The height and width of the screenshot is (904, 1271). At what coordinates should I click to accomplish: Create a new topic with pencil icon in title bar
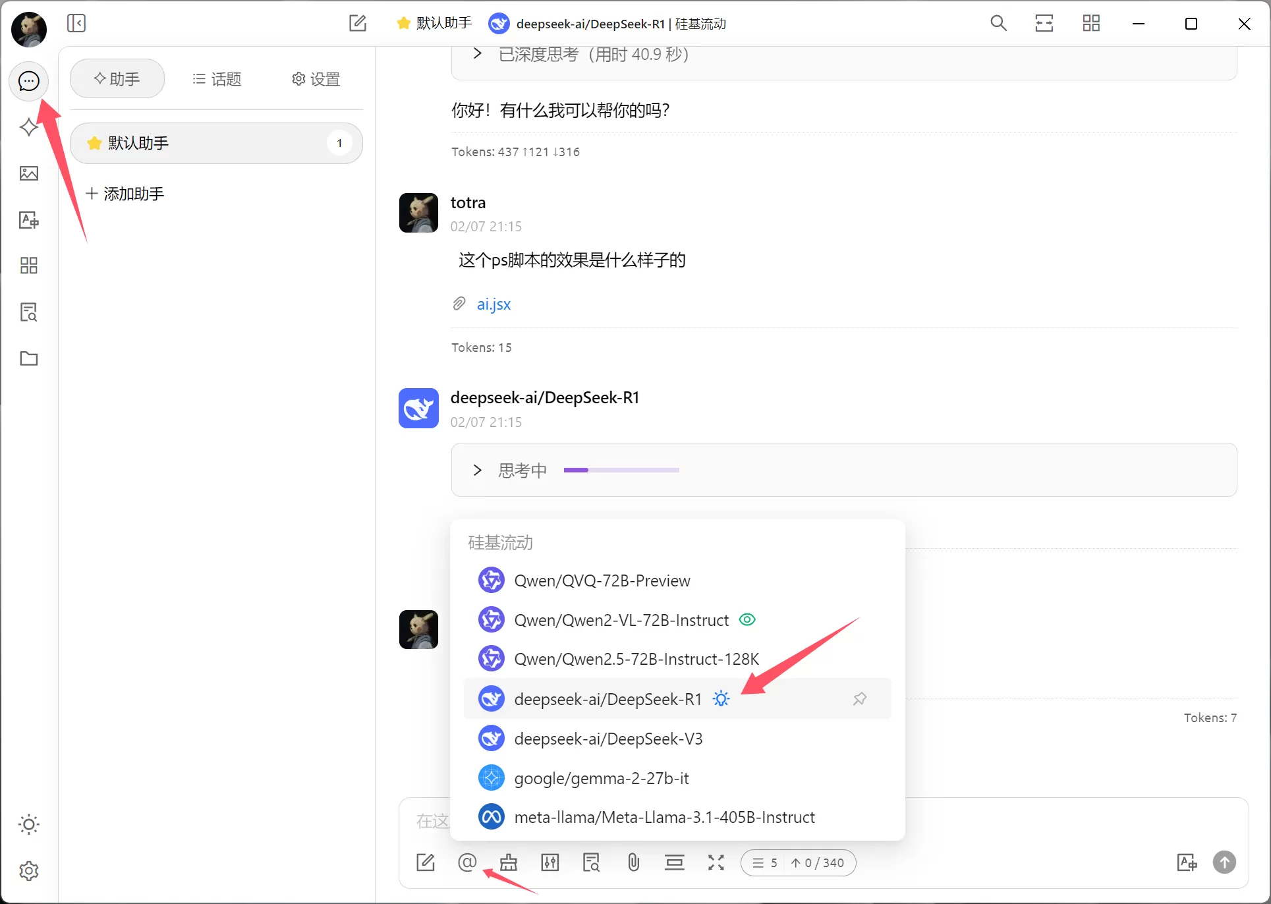click(358, 24)
